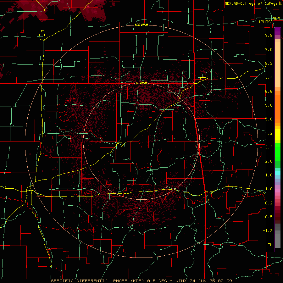The width and height of the screenshot is (283, 283).
Task: Pick the cyan segment of KDP color bar
Action: pos(278,173)
